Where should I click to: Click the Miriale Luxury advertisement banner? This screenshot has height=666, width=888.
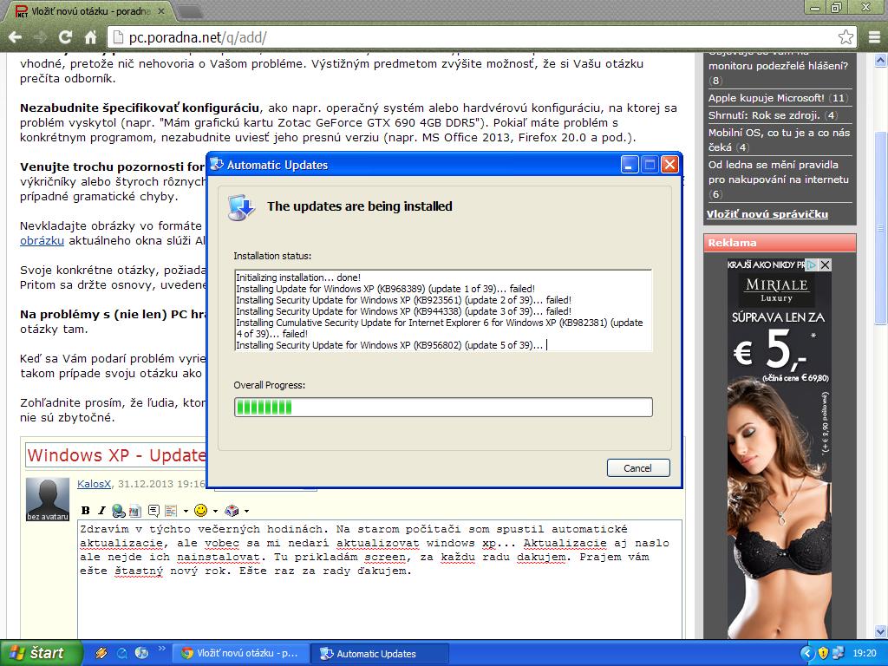coord(780,448)
